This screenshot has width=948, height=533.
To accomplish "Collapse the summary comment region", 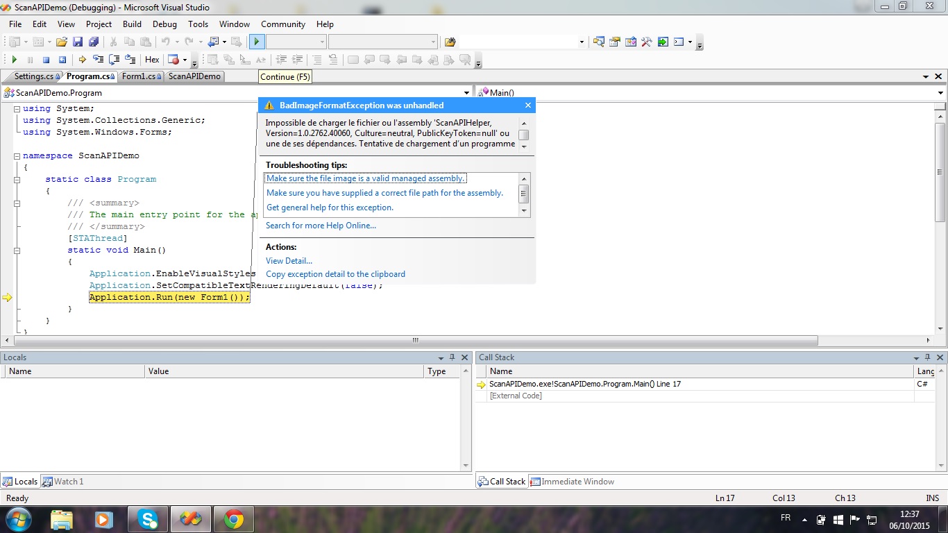I will point(17,203).
